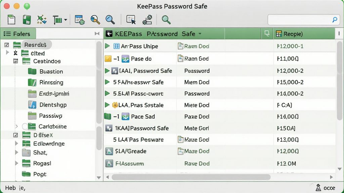Click the occe status bar icon
Viewport: 344px width, 193px height.
pos(318,188)
